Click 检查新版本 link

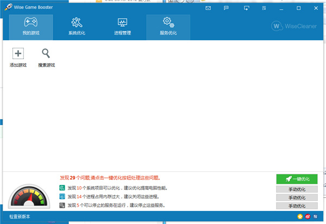coord(20,216)
